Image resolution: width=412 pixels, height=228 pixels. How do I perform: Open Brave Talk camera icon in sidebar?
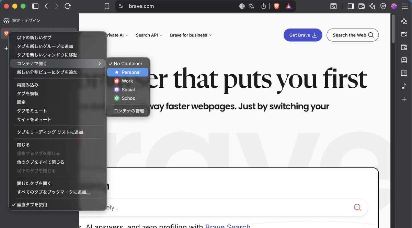(404, 34)
